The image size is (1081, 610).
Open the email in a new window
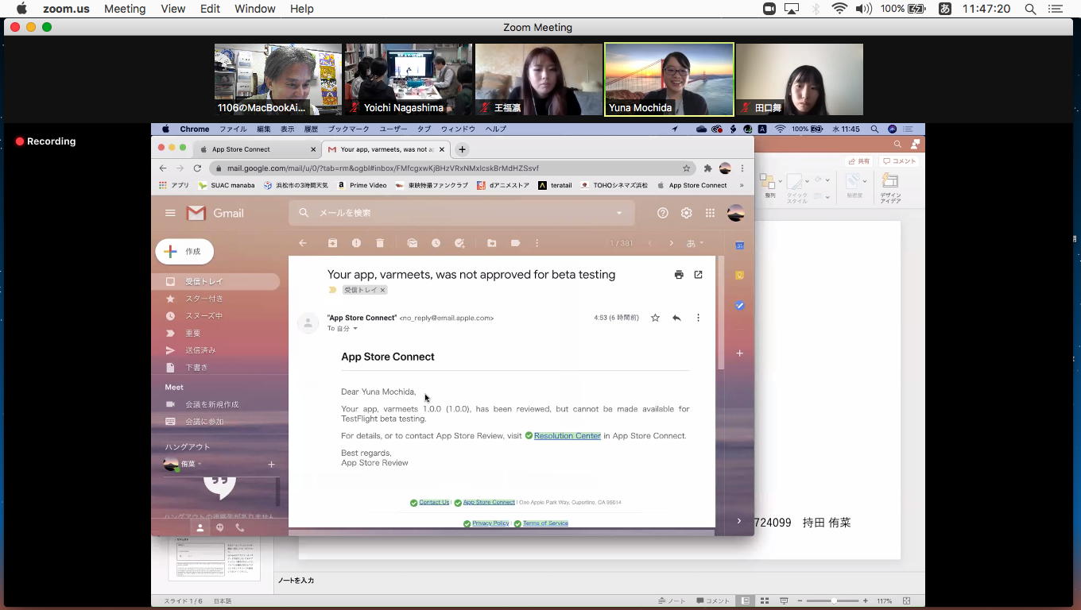(x=698, y=275)
